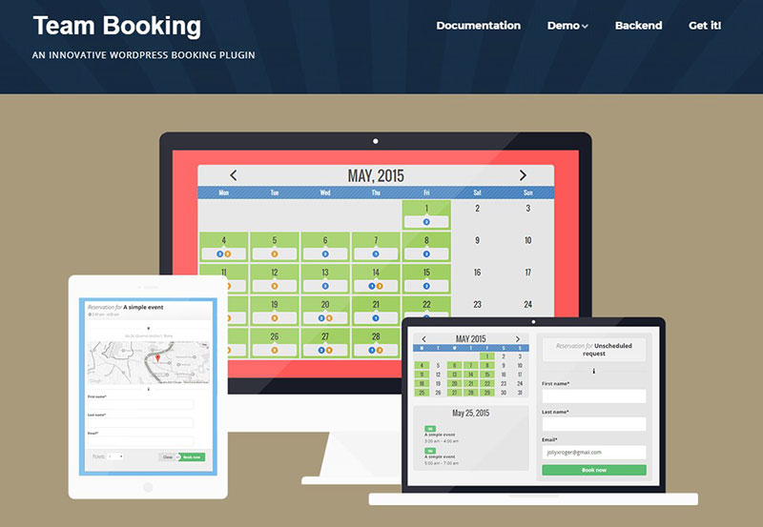763x527 pixels.
Task: Click 'Reservation for Unscheduled request' heading on laptop
Action: pos(594,350)
